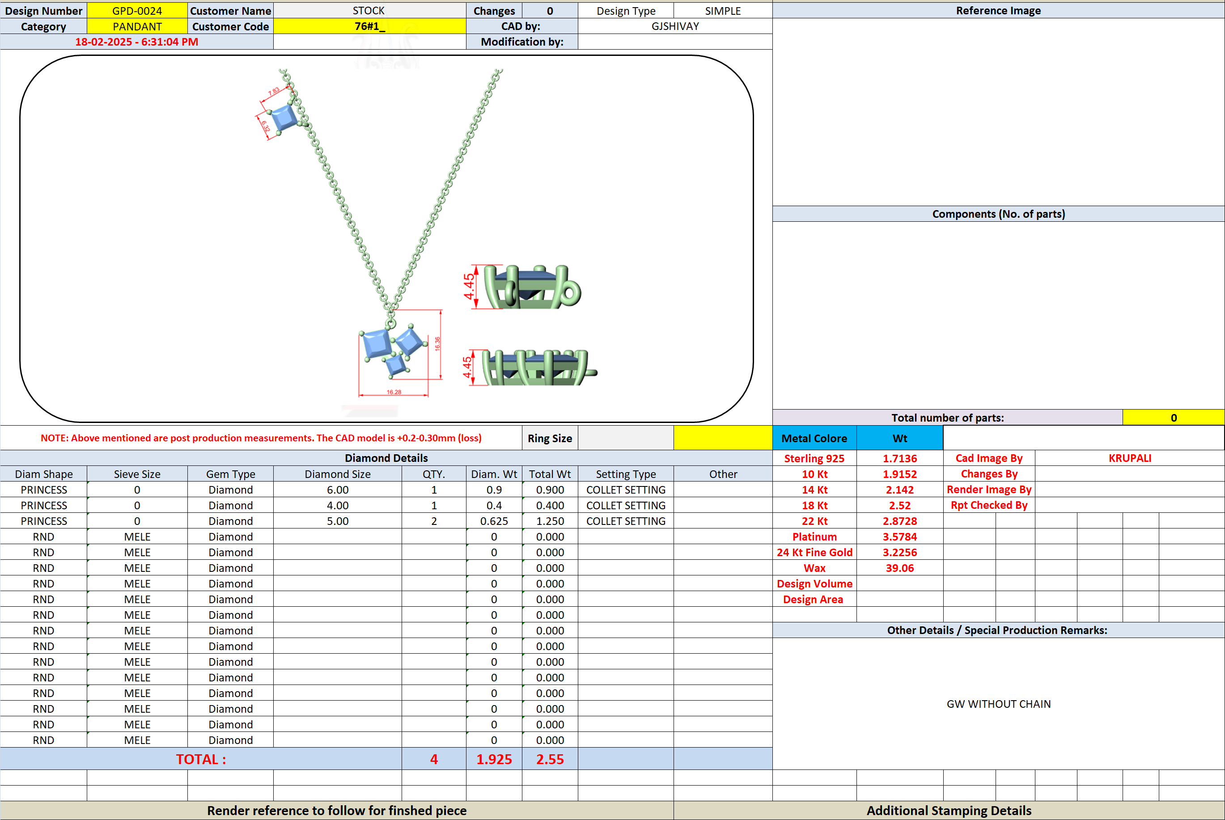Select diamond size 6.00 in first PRINCESS row

(337, 490)
